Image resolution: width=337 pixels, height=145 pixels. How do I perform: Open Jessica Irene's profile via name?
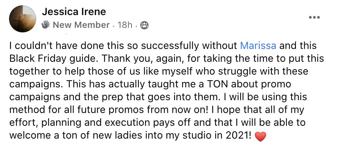74,12
